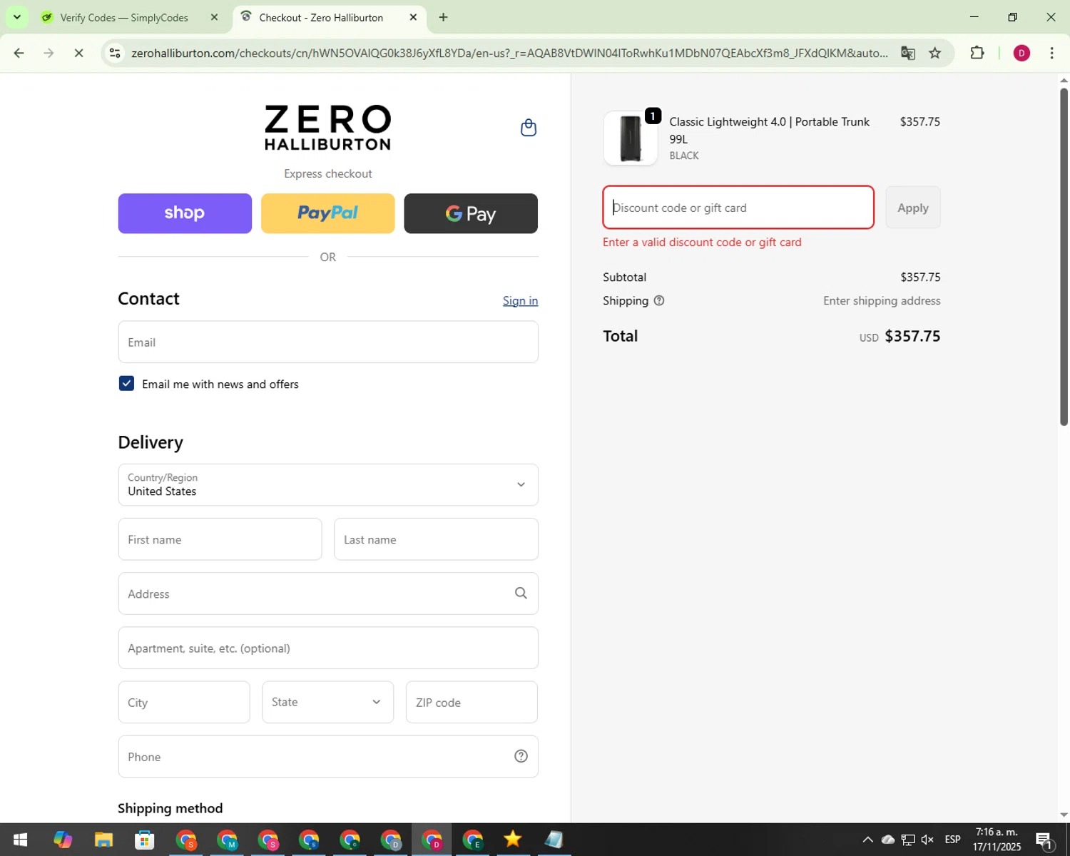Focus the Email input field
The height and width of the screenshot is (856, 1070).
[328, 342]
